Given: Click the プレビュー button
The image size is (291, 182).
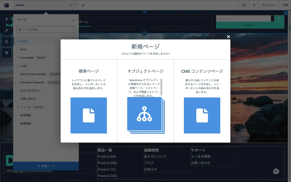Looking at the screenshot, I should pos(269,5).
